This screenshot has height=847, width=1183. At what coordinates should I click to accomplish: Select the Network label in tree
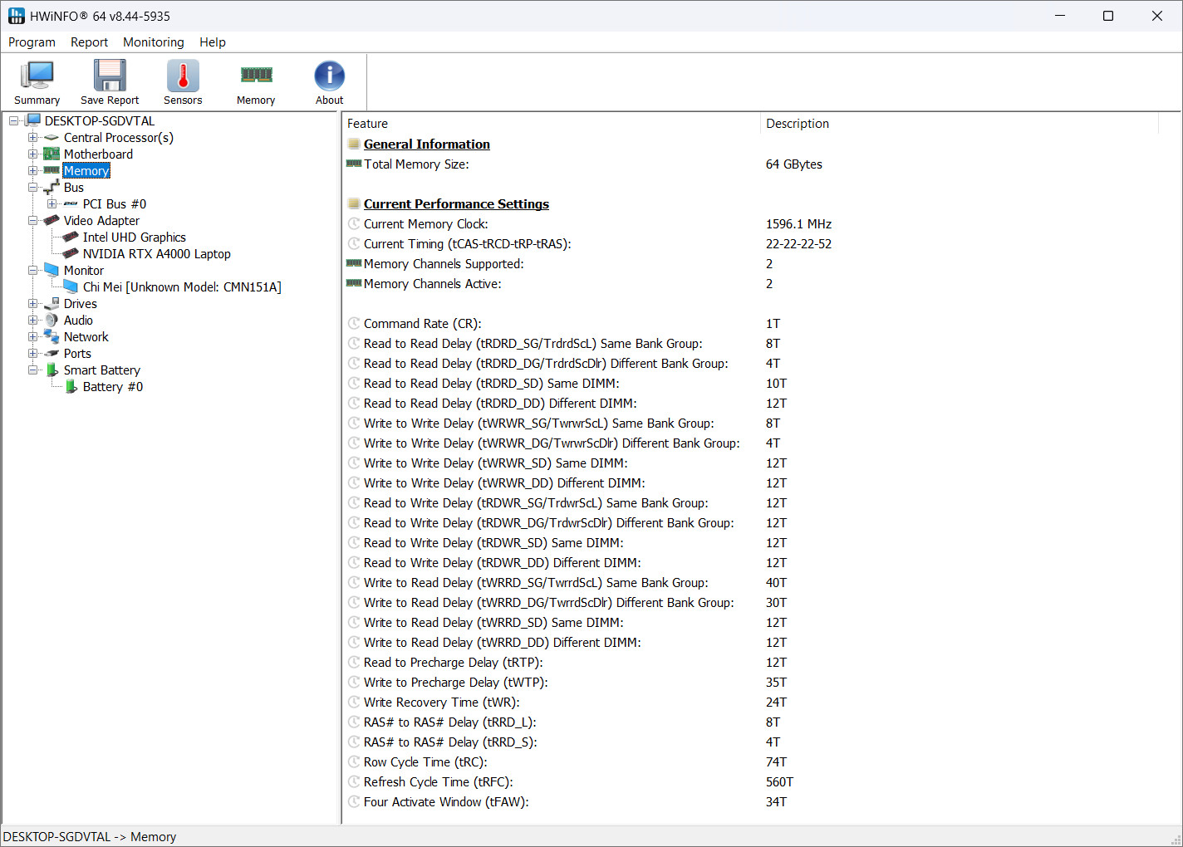pyautogui.click(x=86, y=337)
